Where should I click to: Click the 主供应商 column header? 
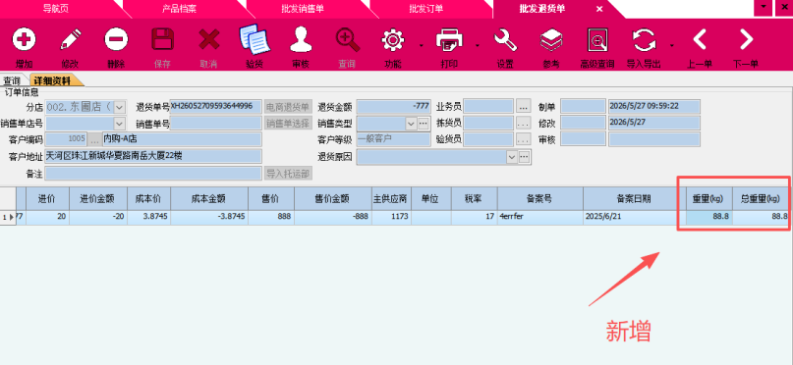[391, 199]
